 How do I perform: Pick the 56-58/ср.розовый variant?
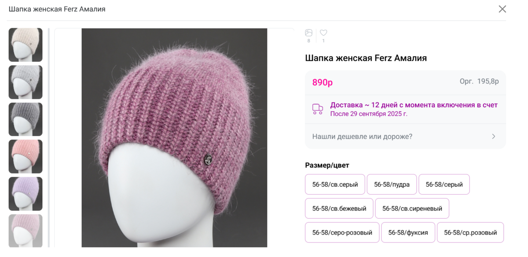470,232
